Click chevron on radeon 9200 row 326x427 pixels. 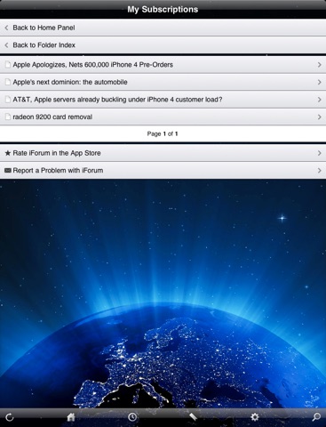click(319, 117)
